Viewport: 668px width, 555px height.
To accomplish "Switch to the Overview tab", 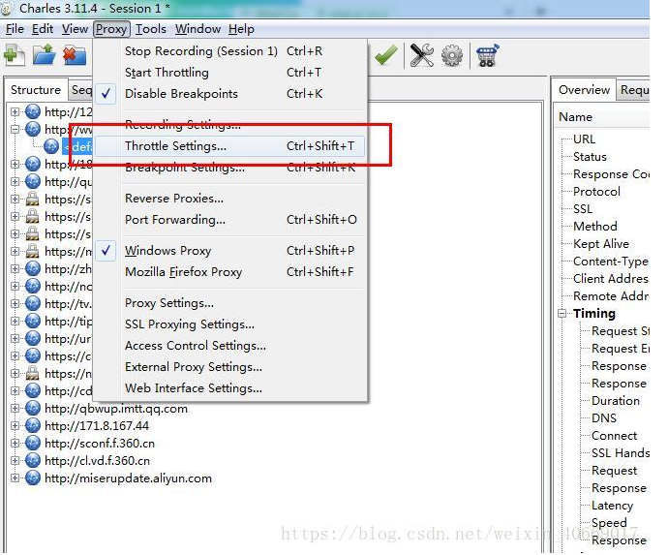I will tap(584, 90).
